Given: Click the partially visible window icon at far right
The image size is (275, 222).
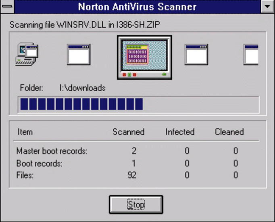Looking at the screenshot, I should click(251, 55).
